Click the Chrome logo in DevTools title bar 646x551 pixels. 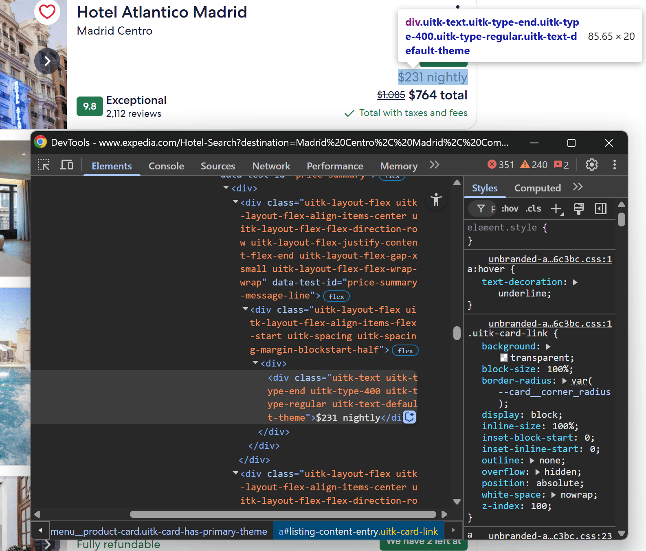click(x=40, y=142)
